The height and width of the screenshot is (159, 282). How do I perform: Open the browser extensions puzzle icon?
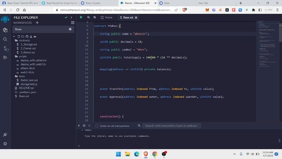pyautogui.click(x=253, y=10)
